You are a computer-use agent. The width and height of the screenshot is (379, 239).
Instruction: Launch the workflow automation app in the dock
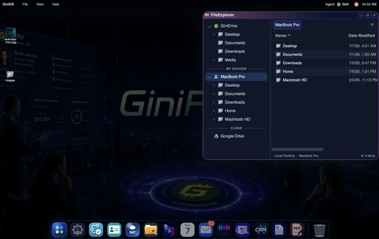[x=96, y=230]
